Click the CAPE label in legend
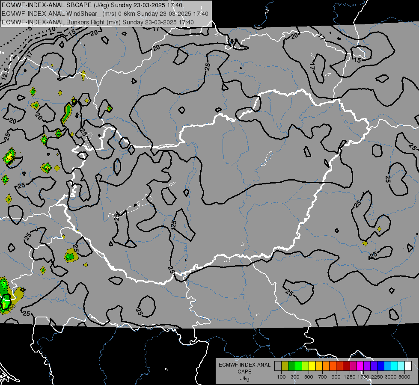 (x=244, y=372)
